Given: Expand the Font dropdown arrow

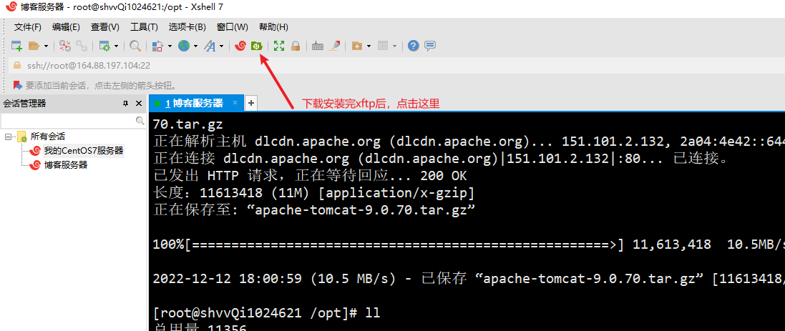Looking at the screenshot, I should pos(221,46).
